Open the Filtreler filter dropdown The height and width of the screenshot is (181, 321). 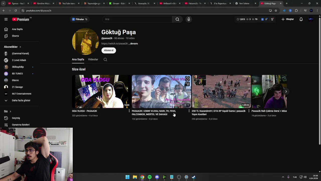[80, 19]
